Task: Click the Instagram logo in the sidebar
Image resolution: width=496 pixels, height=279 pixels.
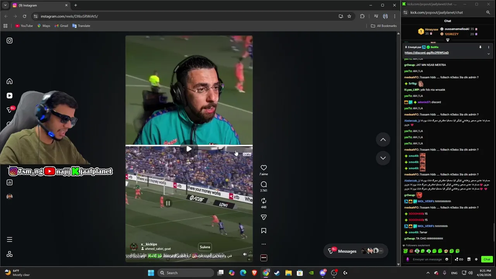Action: tap(9, 41)
